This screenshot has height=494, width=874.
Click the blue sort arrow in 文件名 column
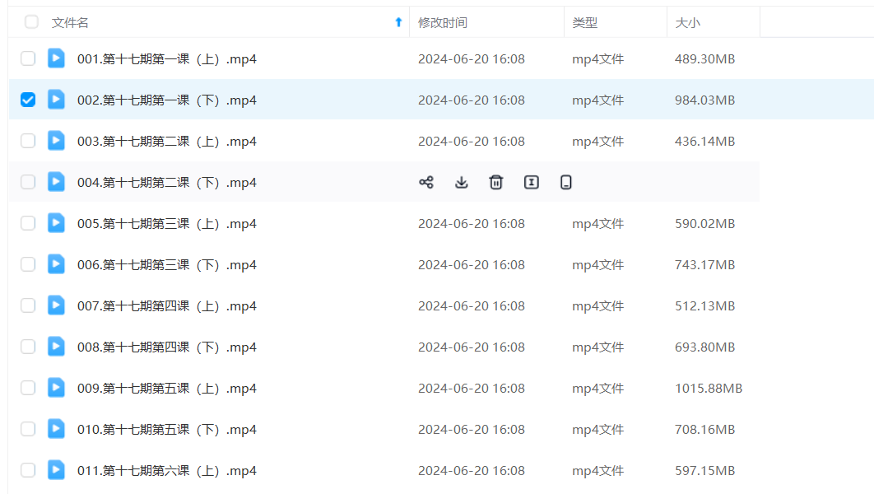(x=399, y=22)
